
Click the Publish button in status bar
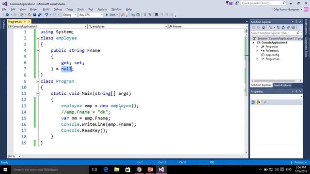[299, 162]
